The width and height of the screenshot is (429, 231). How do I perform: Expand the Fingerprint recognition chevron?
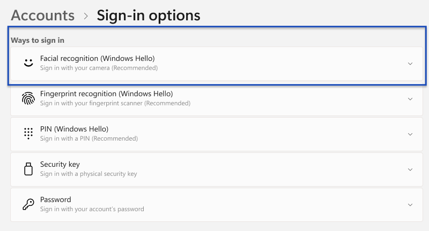410,99
